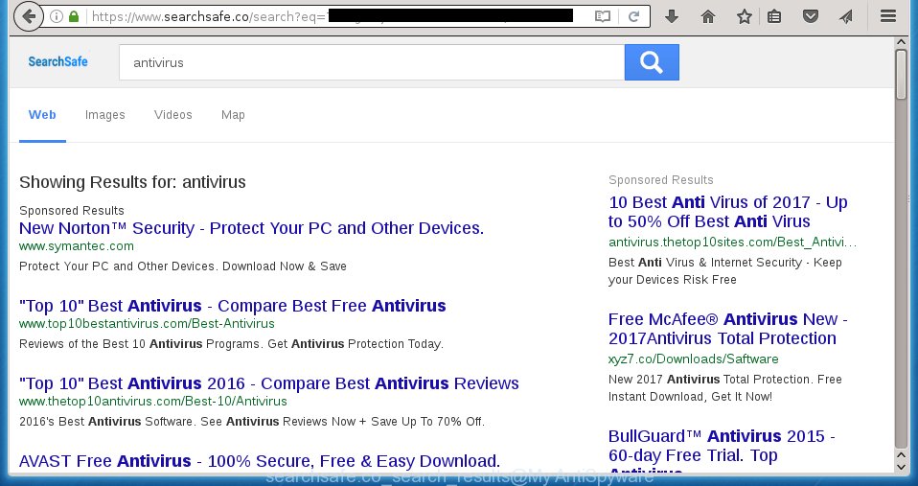
Task: Click "Showing Results for: antivirus" heading
Action: coord(132,182)
